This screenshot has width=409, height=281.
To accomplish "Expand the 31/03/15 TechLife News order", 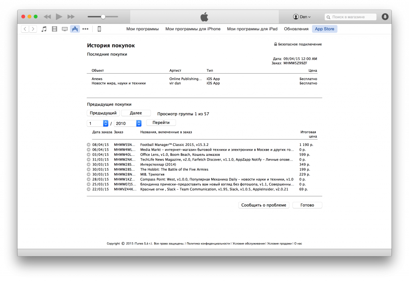I will pos(89,159).
